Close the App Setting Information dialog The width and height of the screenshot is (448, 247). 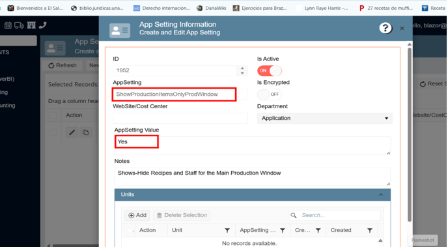point(402,28)
